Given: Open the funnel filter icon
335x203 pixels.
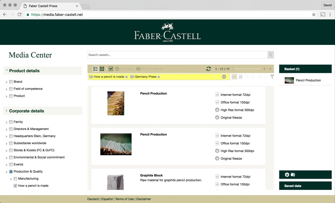Looking at the screenshot, I should click(x=272, y=77).
